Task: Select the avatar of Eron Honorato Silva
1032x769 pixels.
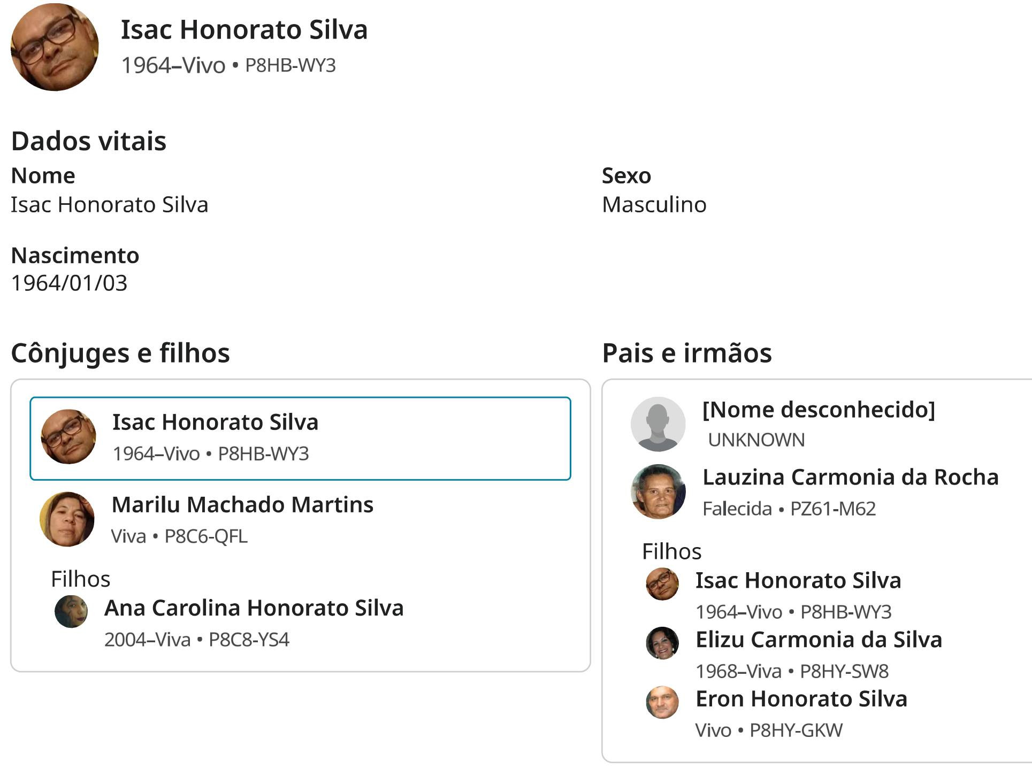Action: tap(662, 702)
